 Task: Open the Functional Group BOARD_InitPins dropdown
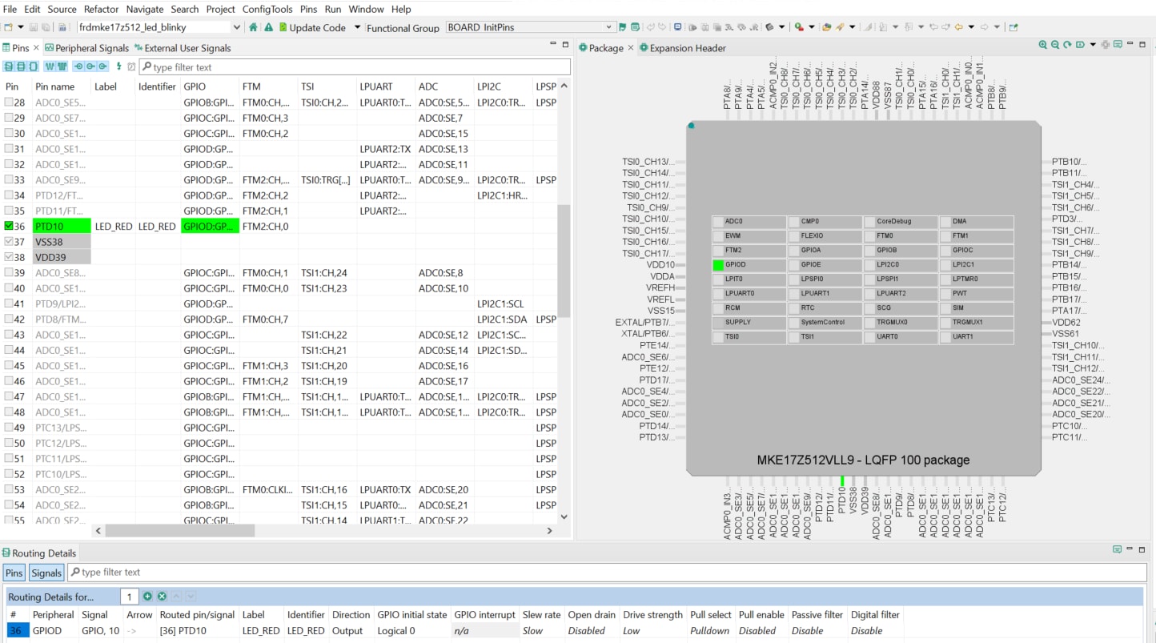click(x=610, y=27)
